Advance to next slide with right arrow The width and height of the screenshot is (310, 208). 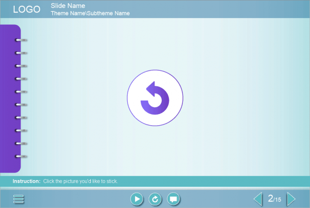291,199
